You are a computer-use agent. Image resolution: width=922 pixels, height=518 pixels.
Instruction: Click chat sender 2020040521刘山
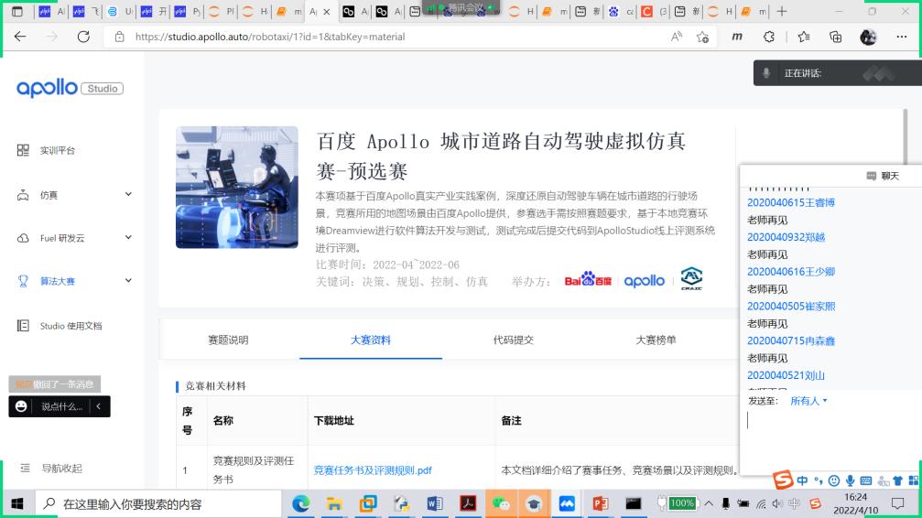point(786,375)
